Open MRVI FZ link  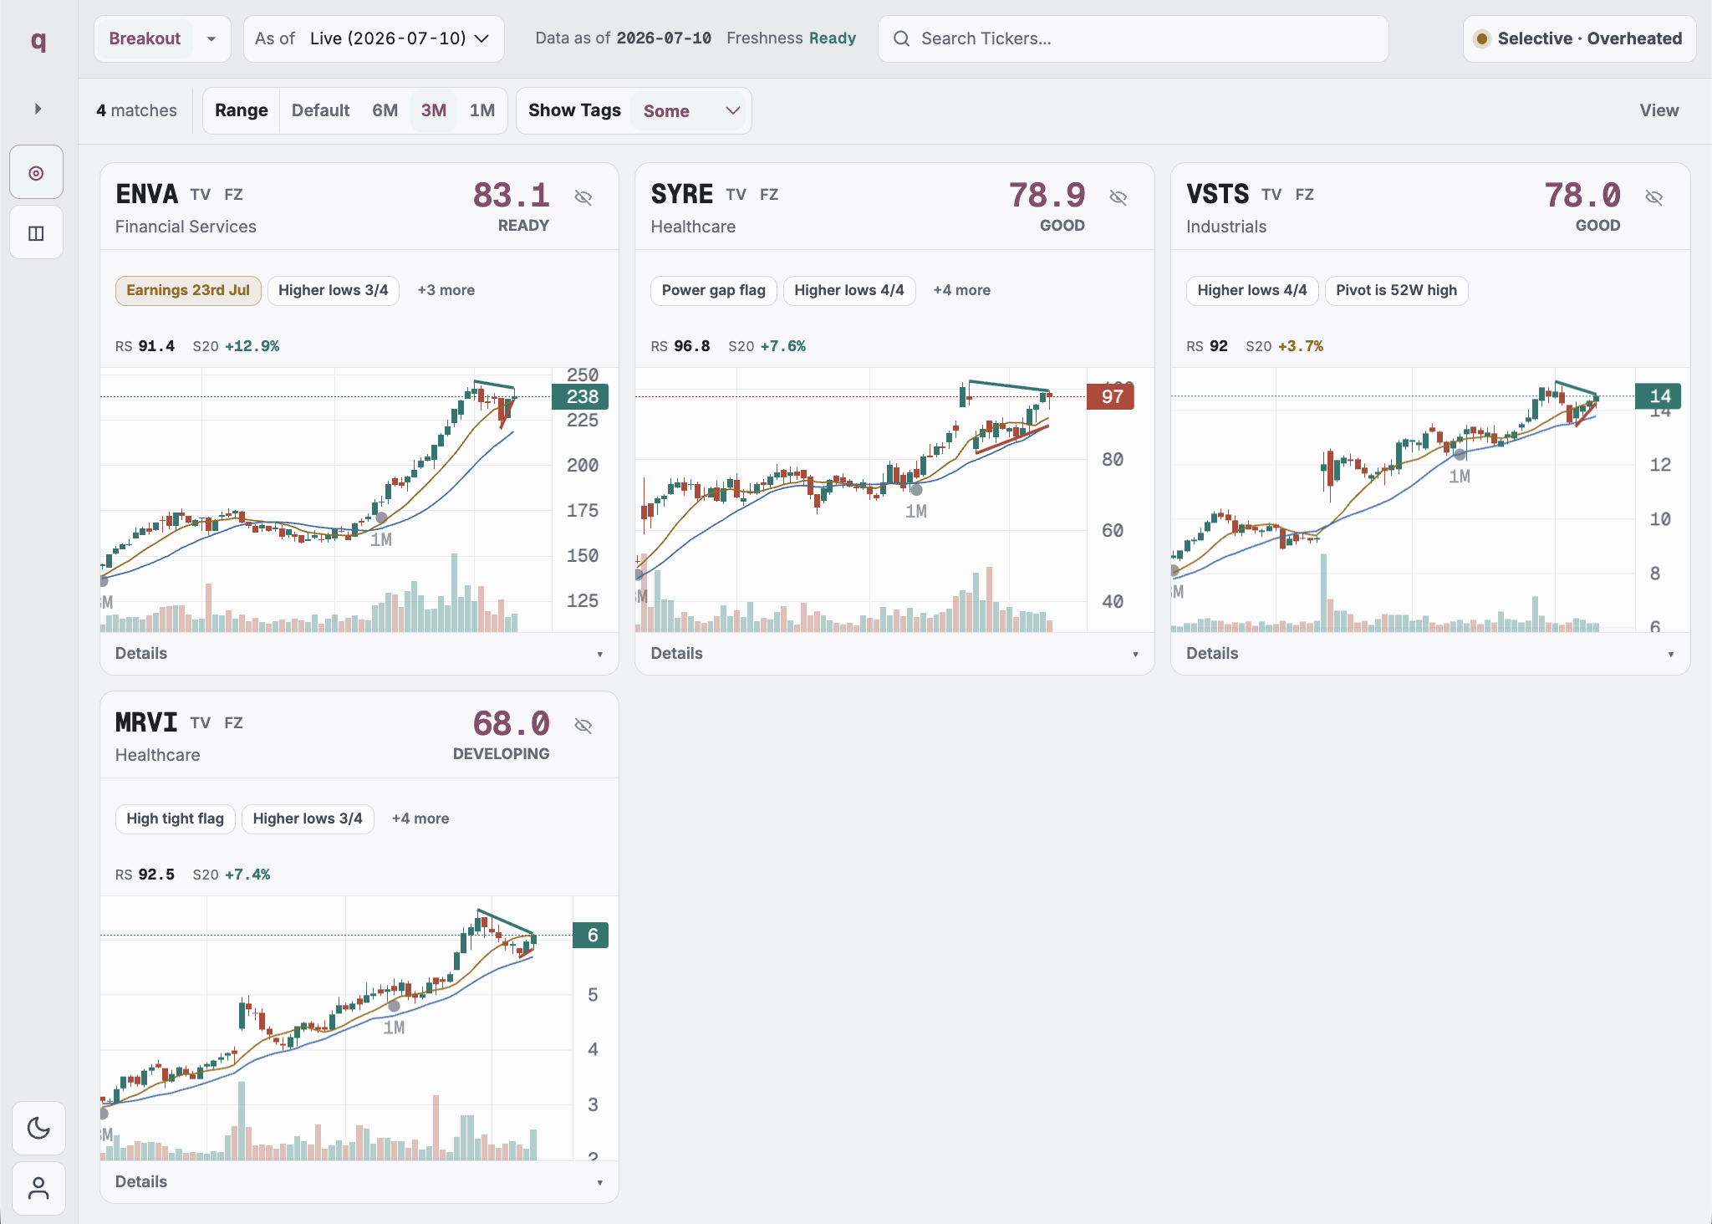click(233, 723)
